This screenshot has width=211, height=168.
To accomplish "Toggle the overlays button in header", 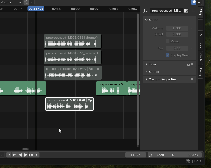I will pos(193,2).
